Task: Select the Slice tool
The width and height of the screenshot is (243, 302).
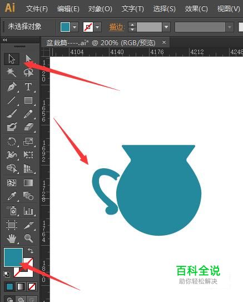Action: click(x=28, y=225)
